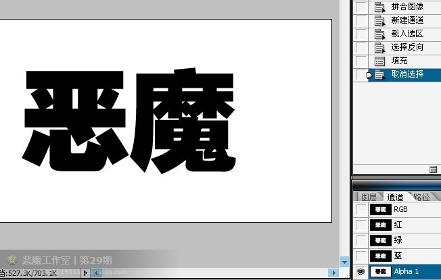Toggle the 新建通道 step checkbox
Image resolution: width=441 pixels, height=280 pixels.
tap(361, 20)
